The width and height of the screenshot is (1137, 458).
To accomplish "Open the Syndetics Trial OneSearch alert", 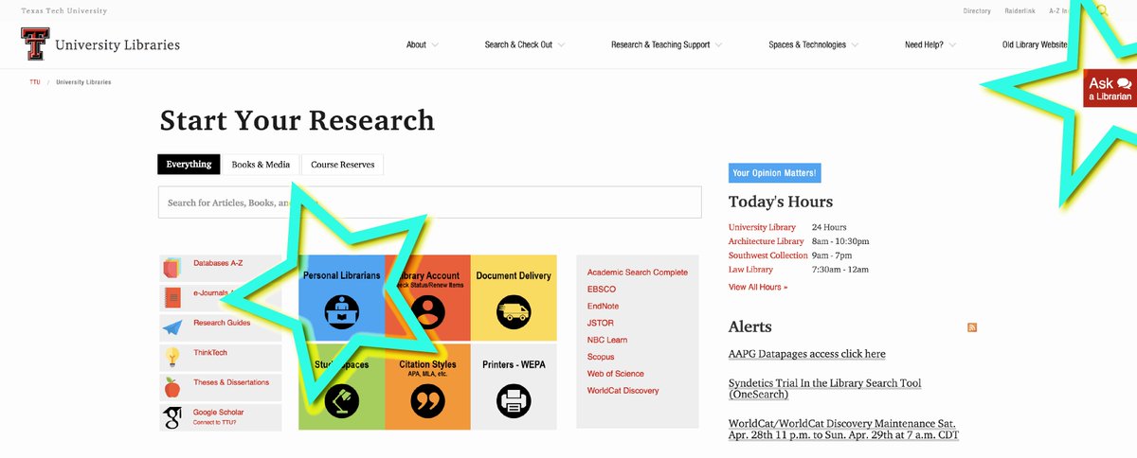I will (x=825, y=388).
